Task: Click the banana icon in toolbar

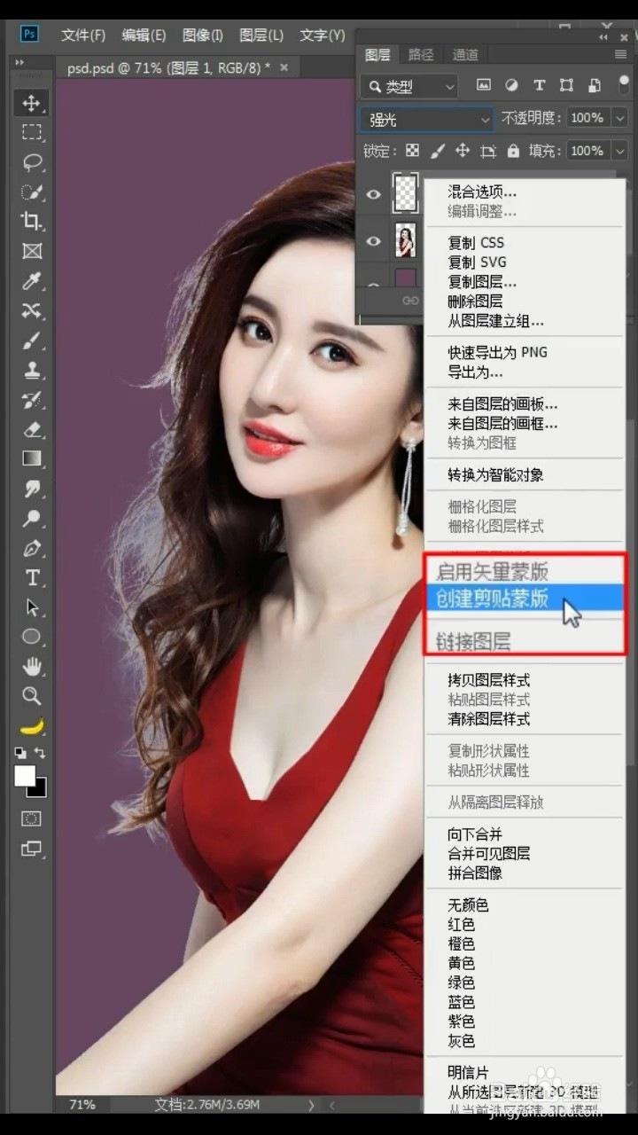Action: pyautogui.click(x=32, y=726)
